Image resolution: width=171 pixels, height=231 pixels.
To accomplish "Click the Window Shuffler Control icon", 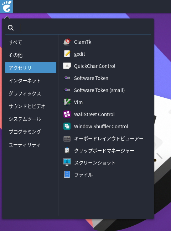I will coord(67,127).
